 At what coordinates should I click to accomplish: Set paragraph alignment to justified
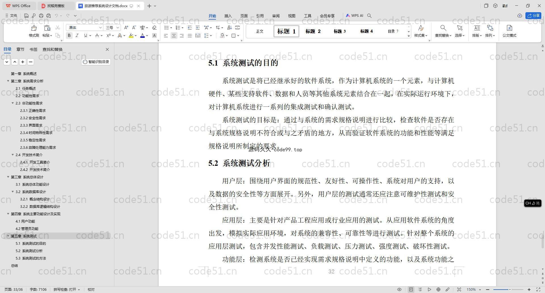[x=190, y=35]
